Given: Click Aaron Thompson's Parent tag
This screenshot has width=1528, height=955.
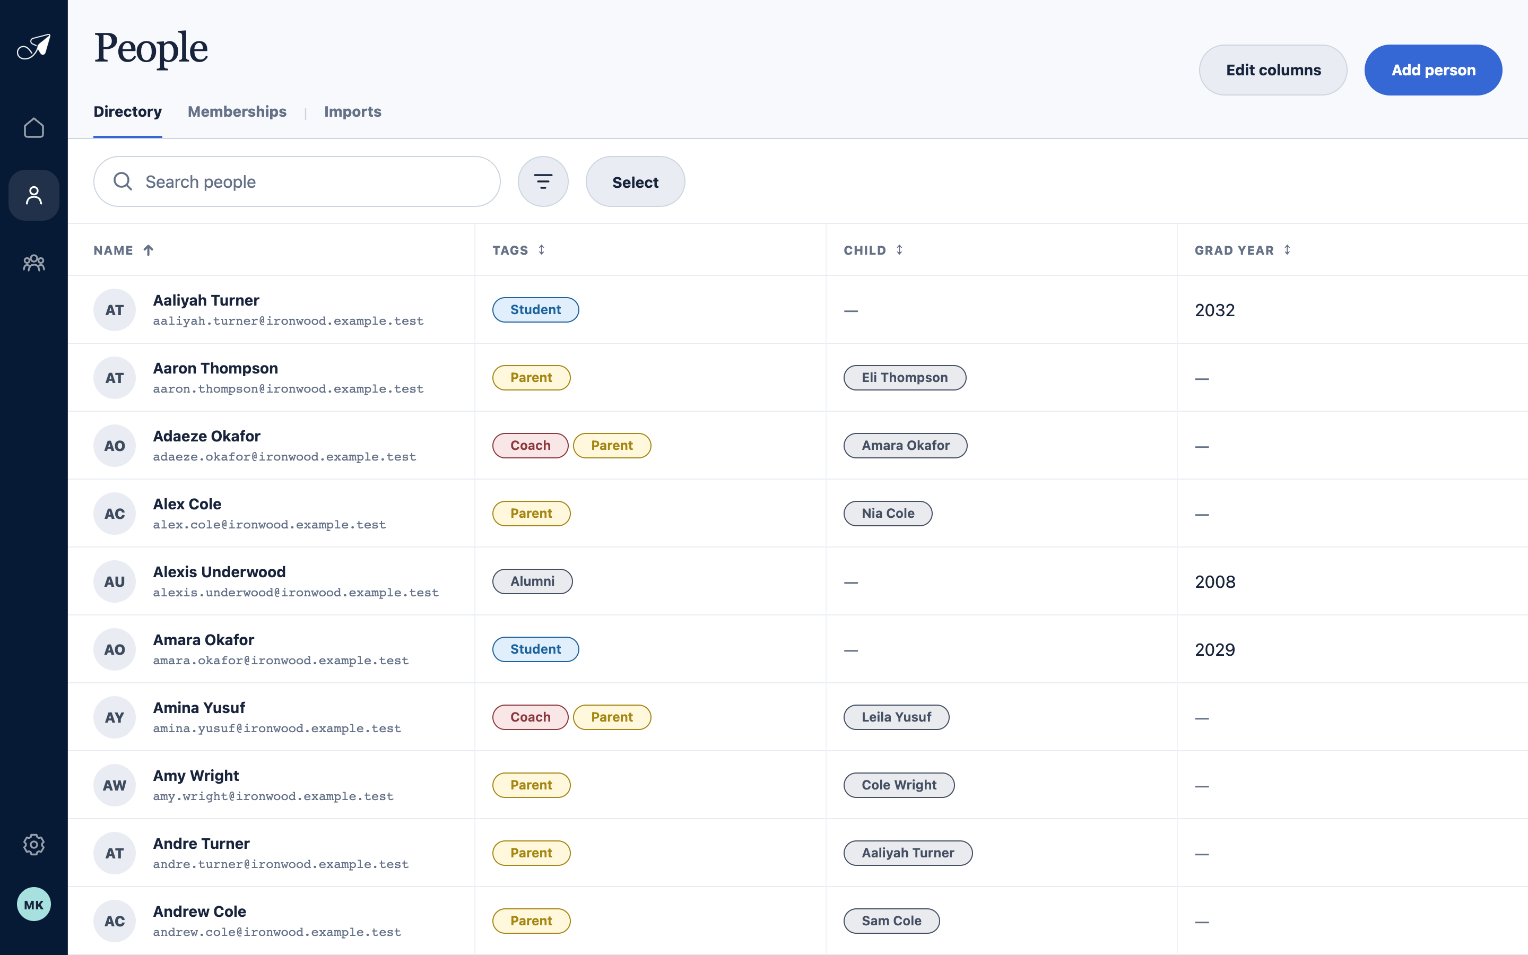Looking at the screenshot, I should (x=531, y=378).
